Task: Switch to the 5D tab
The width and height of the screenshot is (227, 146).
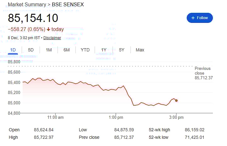Action: pyautogui.click(x=31, y=50)
